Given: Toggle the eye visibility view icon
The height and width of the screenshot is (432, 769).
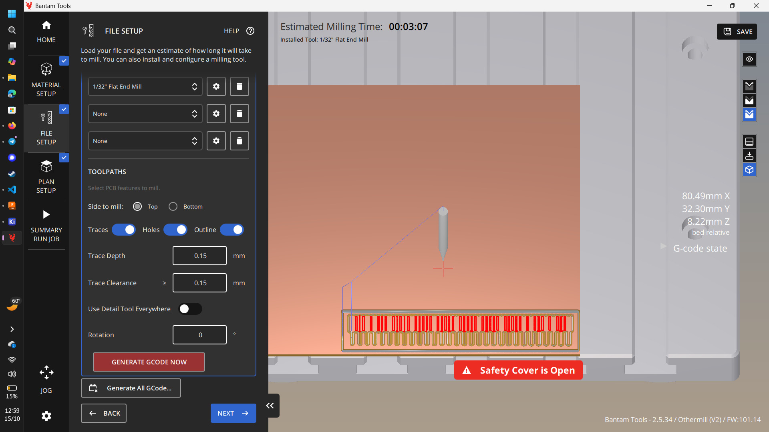Looking at the screenshot, I should (749, 59).
